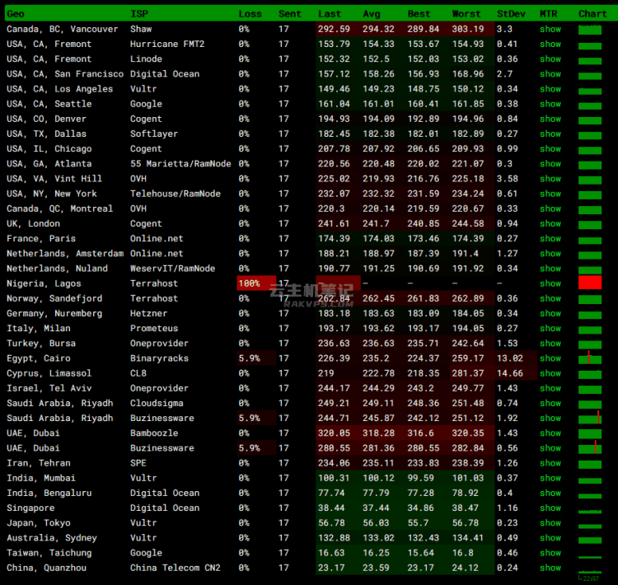Select the StDev column header
Image resolution: width=618 pixels, height=585 pixels.
coord(511,14)
